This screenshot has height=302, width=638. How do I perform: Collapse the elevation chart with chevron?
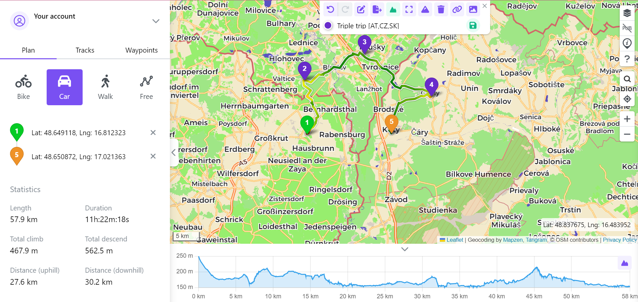pos(404,249)
